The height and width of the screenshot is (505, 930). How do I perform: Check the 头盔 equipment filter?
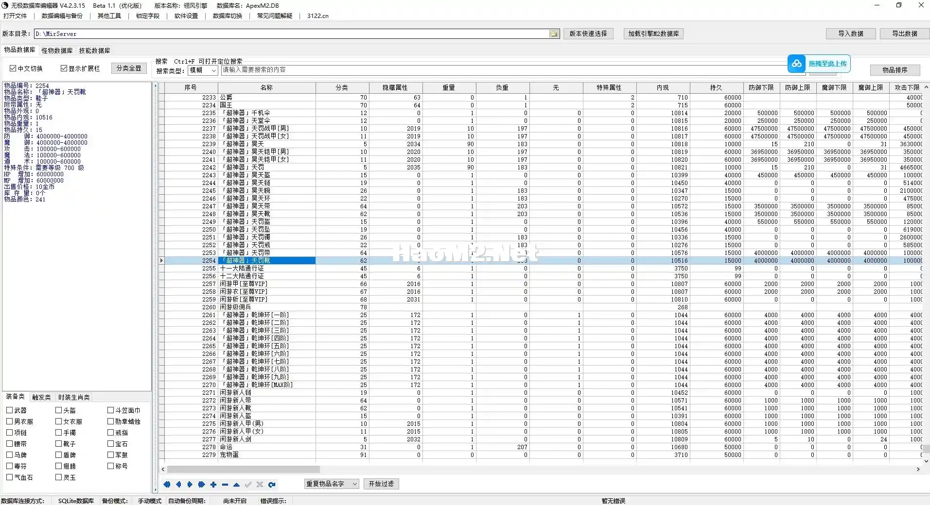click(58, 410)
